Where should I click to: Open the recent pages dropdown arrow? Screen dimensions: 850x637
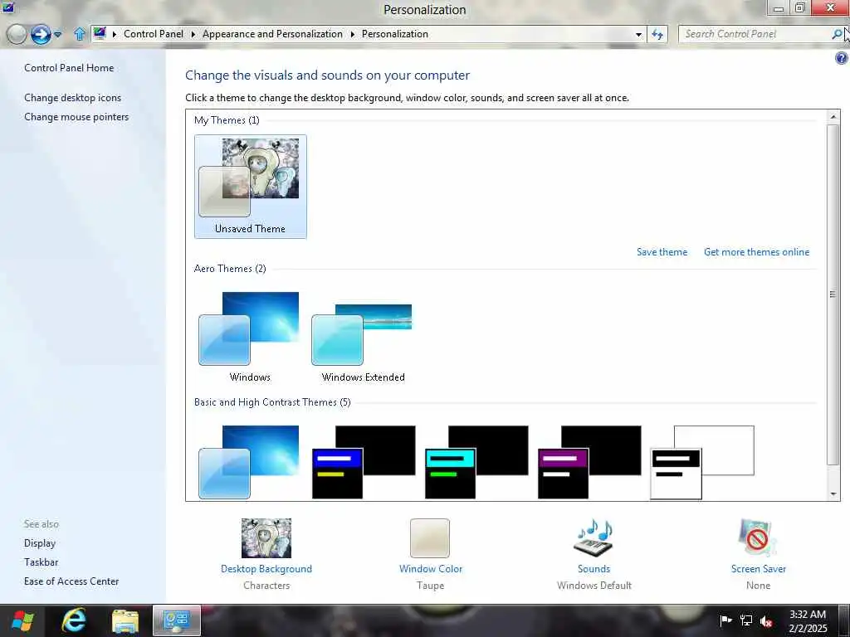[58, 35]
